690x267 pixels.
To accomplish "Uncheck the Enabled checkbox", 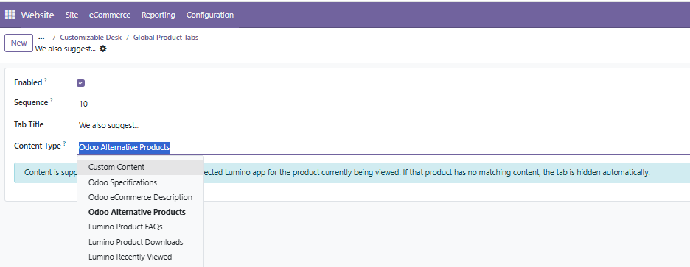I will tap(80, 83).
